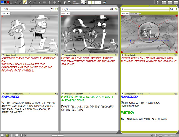Click the two-panel layout icon at top right
Image resolution: width=179 pixels, height=137 pixels.
coord(164,2)
